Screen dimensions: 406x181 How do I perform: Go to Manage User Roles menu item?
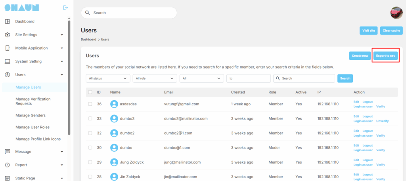tap(32, 127)
